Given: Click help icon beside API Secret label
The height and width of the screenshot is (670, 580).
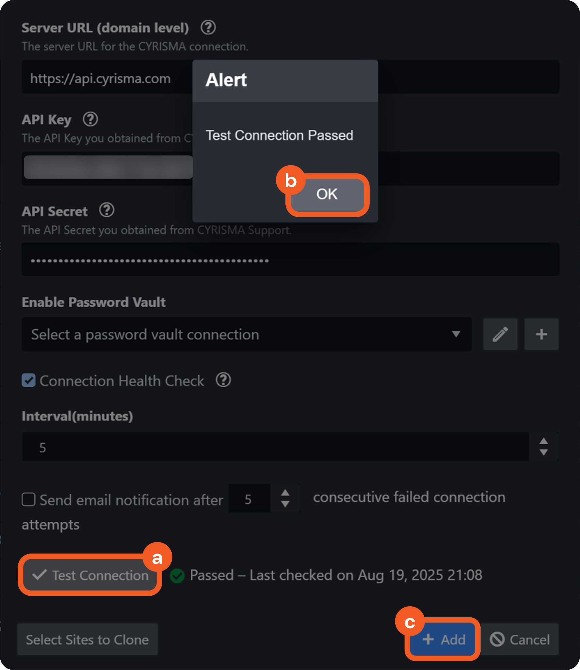Looking at the screenshot, I should (107, 210).
